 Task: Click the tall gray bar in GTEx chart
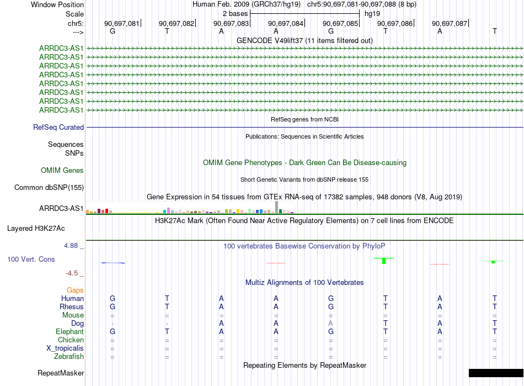(x=276, y=208)
